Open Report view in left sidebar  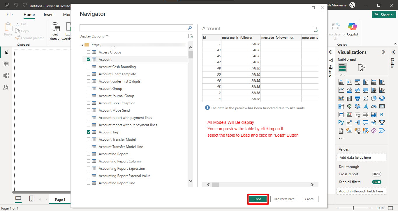coord(6,52)
